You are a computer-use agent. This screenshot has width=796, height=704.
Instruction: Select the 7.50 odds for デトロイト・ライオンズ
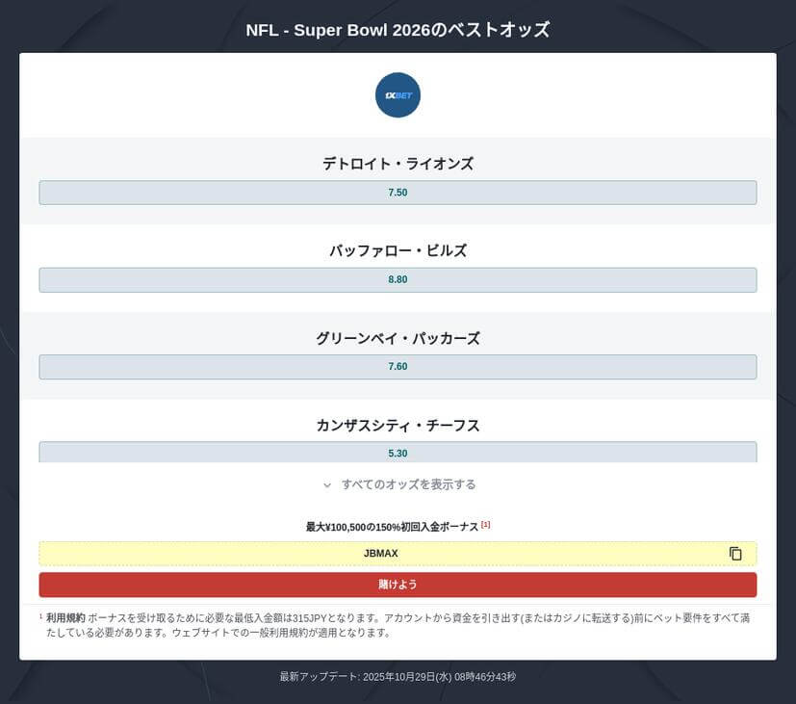point(398,192)
